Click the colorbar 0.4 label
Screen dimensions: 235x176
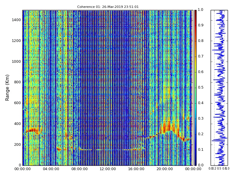(201, 103)
